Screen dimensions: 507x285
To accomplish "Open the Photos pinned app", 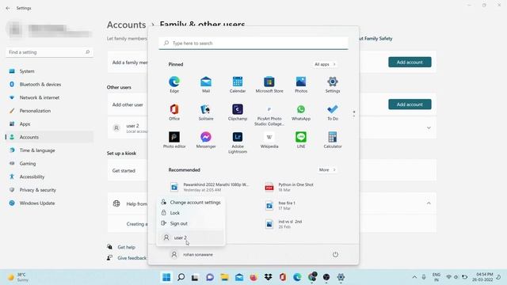I will click(x=301, y=85).
